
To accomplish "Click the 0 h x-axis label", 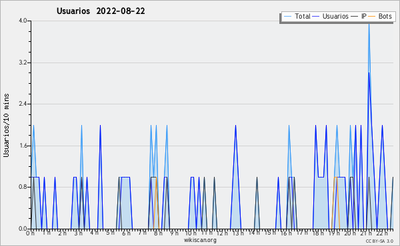I will click(x=30, y=233).
